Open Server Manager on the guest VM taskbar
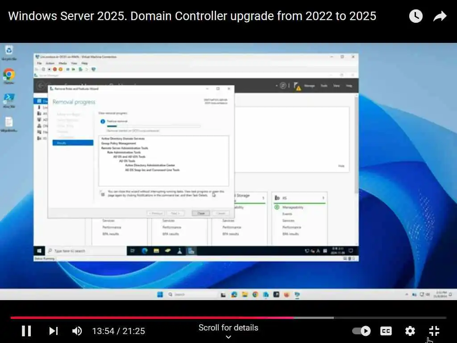Viewport: 457px width, 343px height. 191,251
